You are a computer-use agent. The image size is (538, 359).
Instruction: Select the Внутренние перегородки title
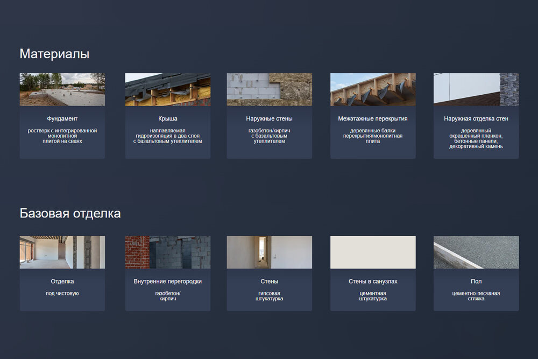(x=168, y=281)
